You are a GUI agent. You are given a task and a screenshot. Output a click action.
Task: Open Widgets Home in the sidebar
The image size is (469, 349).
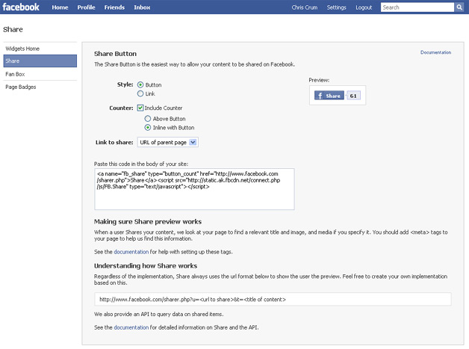click(x=22, y=49)
